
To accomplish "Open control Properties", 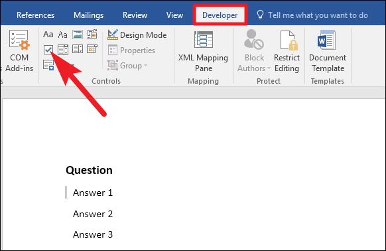I will click(132, 50).
